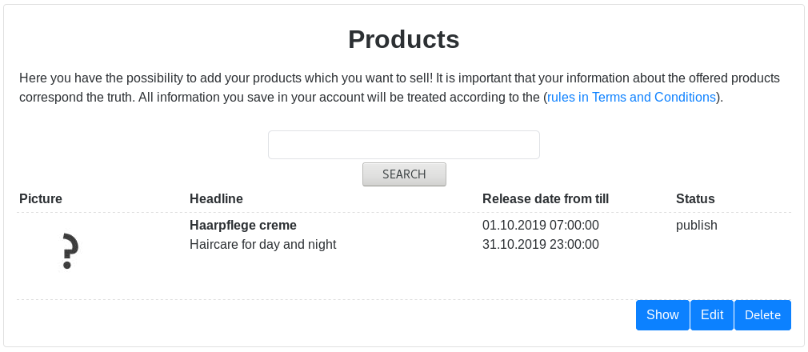Click the question mark product picture placeholder

(x=70, y=253)
